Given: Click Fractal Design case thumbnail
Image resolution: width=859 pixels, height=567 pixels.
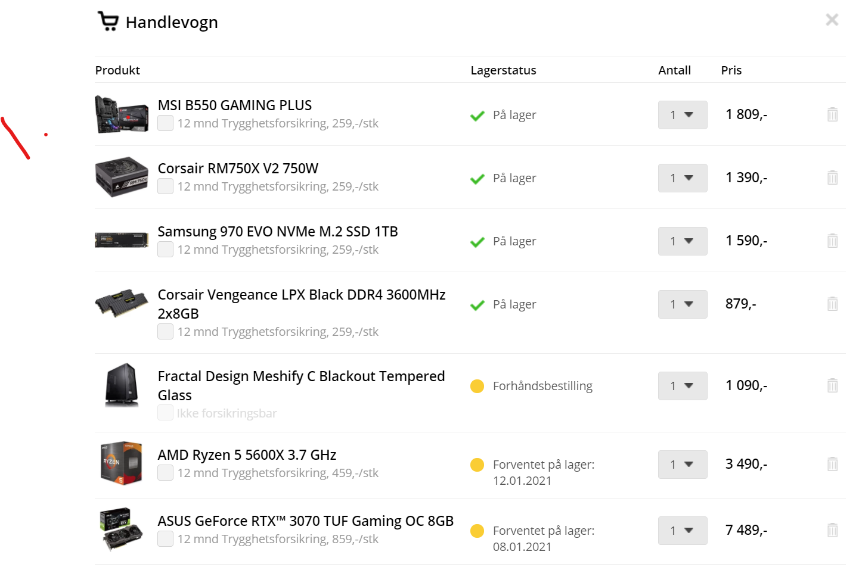Looking at the screenshot, I should [122, 385].
